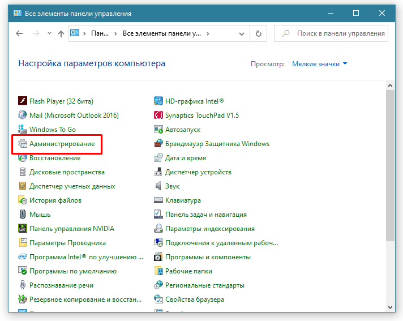Click the Дата и время icon
Screen dimensions: 403x321
pos(158,158)
